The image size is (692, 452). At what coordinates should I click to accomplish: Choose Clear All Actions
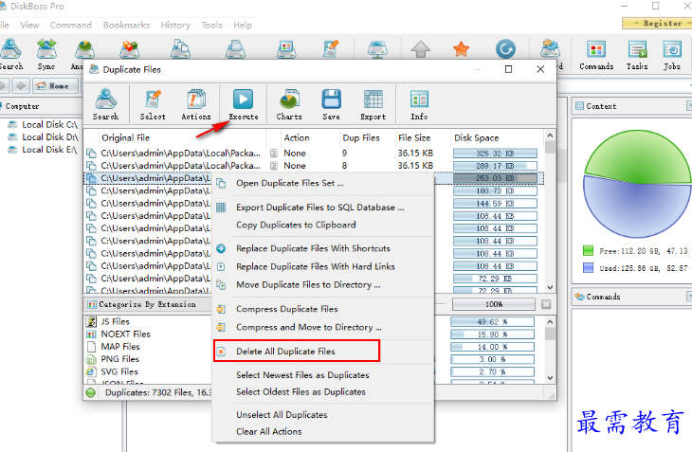322,431
